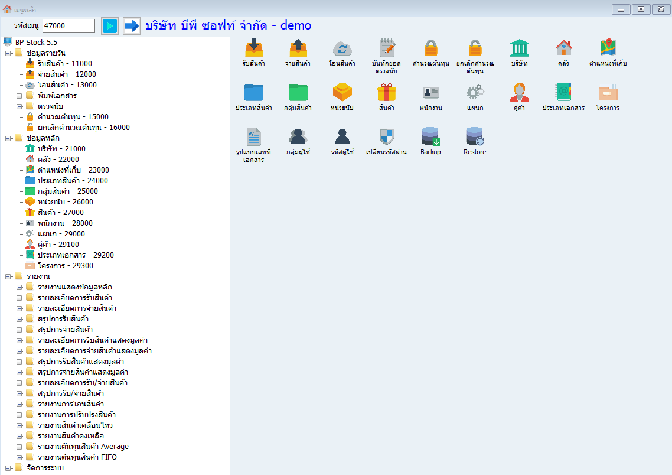
Task: Open the Restore database icon
Action: (475, 137)
